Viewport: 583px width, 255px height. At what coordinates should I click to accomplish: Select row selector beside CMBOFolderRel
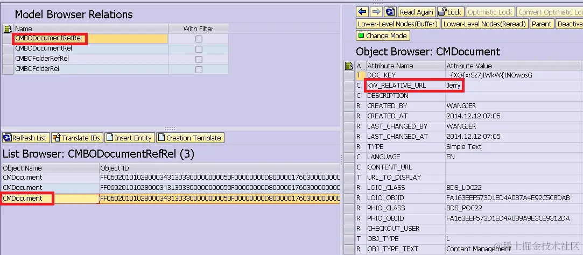[8, 69]
